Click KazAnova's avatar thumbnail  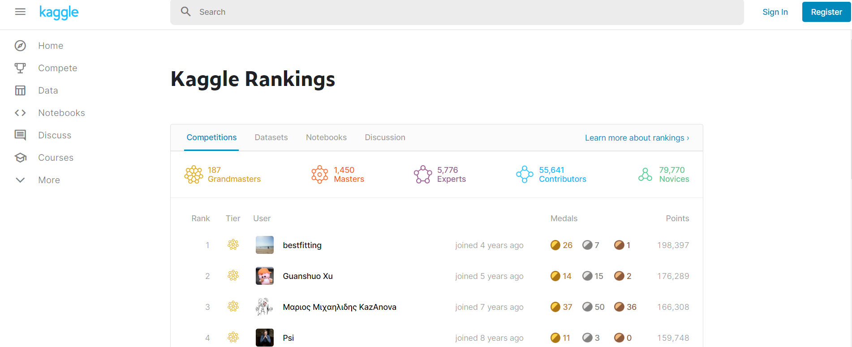click(x=264, y=307)
